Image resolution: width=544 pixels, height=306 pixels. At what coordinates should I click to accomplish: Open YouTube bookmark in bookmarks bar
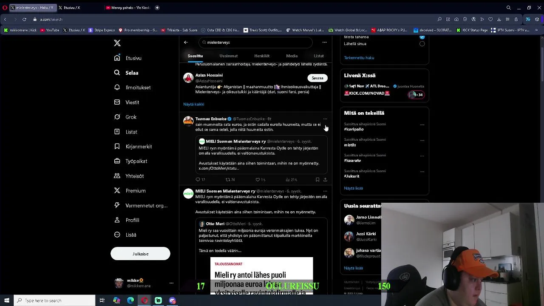point(50,30)
